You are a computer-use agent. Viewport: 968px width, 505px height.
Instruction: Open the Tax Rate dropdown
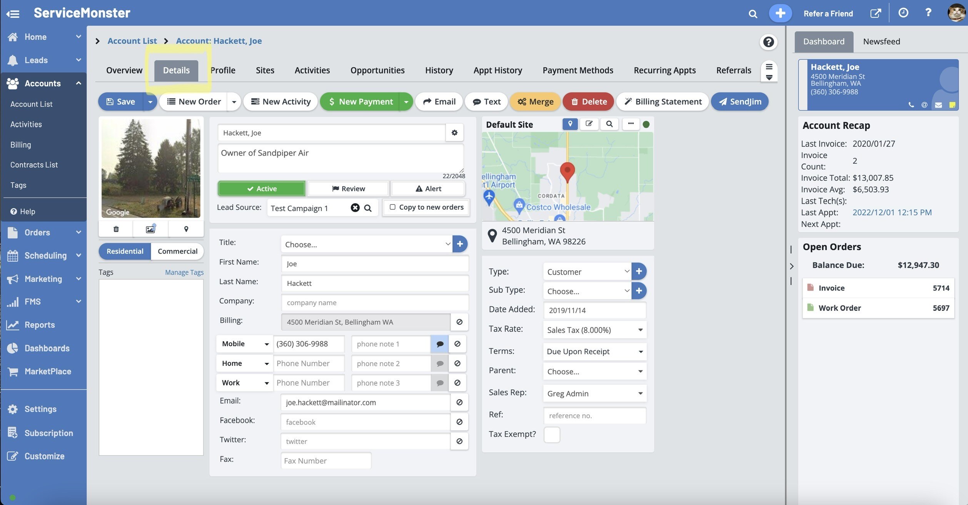[x=594, y=330]
